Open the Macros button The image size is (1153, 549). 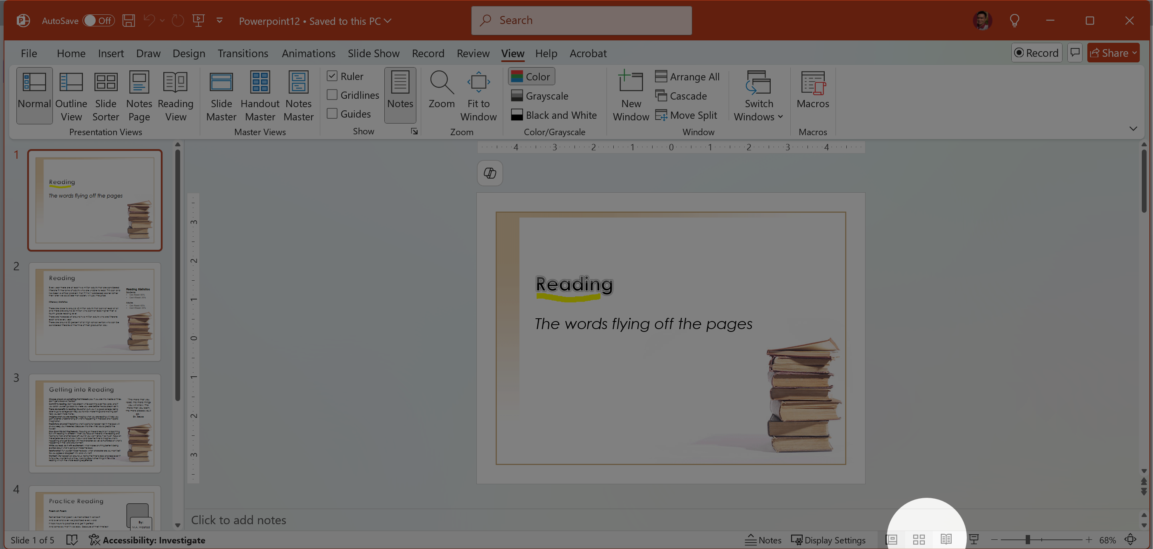click(x=812, y=90)
